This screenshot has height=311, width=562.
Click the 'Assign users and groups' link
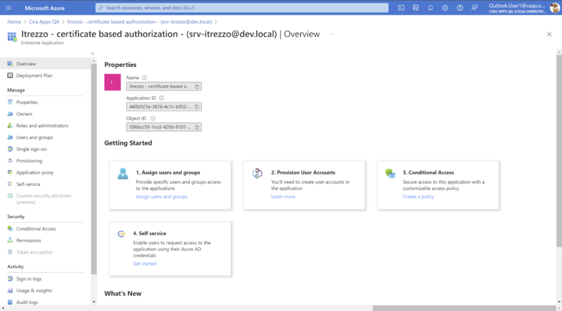tap(161, 197)
